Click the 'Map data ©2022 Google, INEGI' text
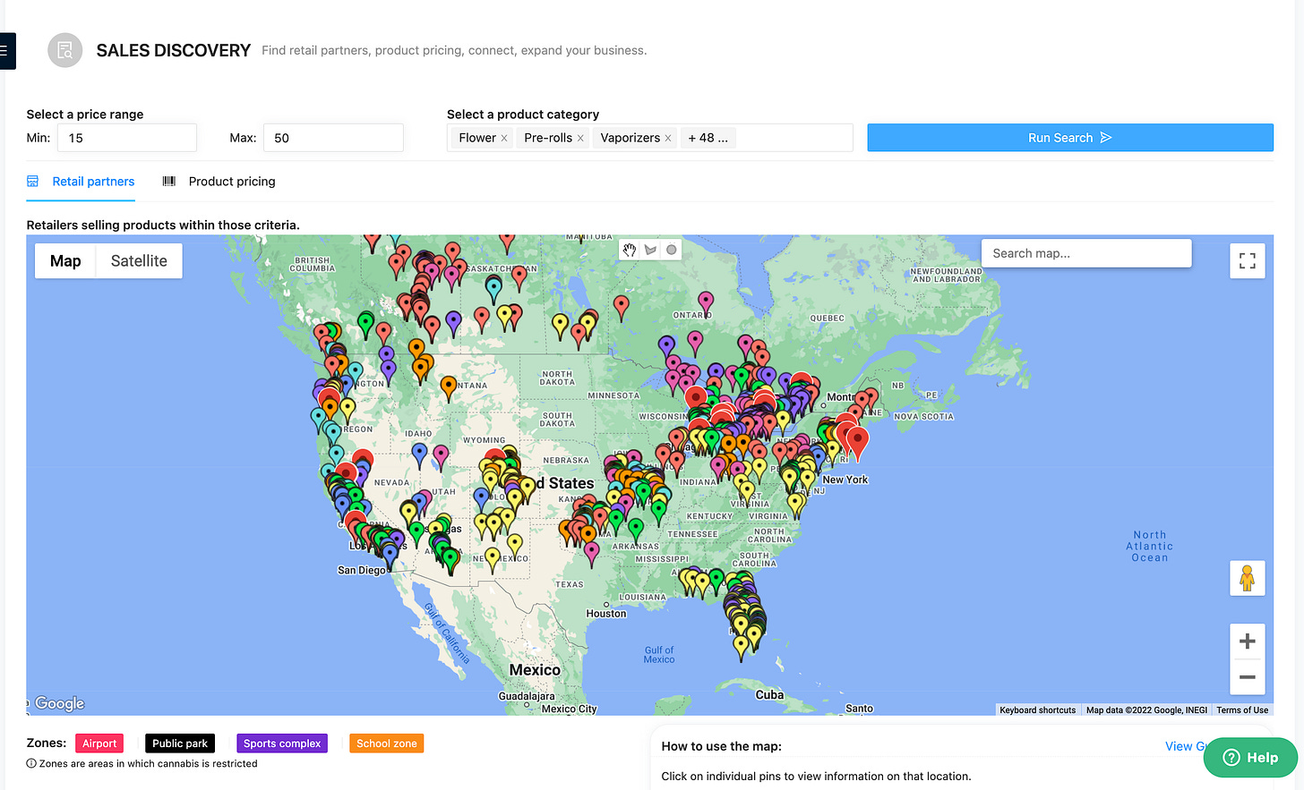This screenshot has width=1304, height=790. (1146, 710)
